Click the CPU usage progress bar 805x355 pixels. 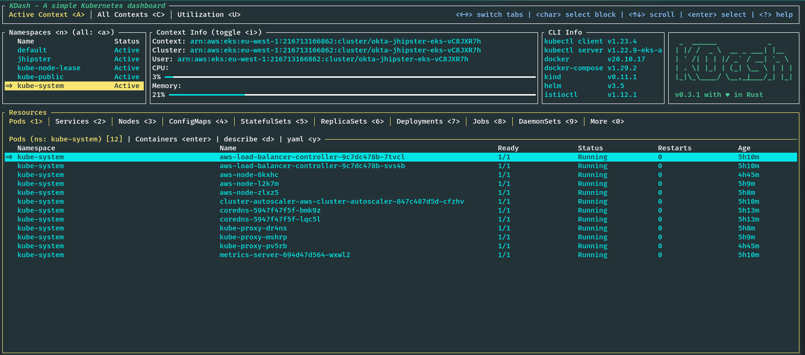tap(350, 77)
